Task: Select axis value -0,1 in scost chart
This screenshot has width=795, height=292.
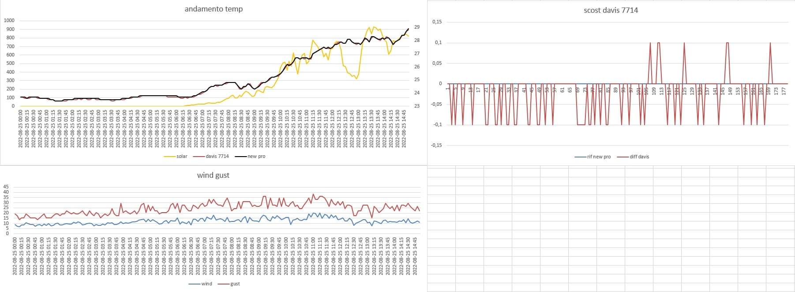Action: click(437, 124)
